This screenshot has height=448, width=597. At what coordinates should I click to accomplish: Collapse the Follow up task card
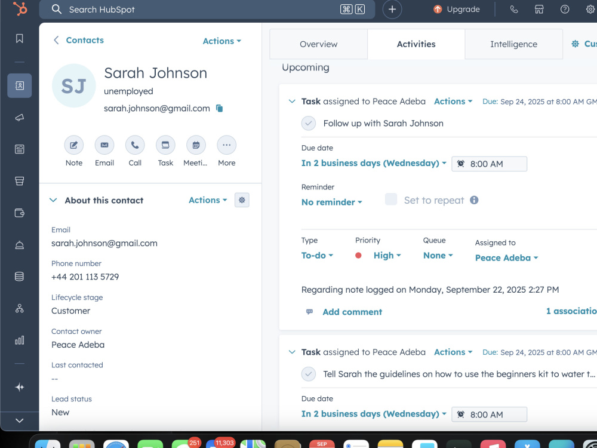pos(292,102)
